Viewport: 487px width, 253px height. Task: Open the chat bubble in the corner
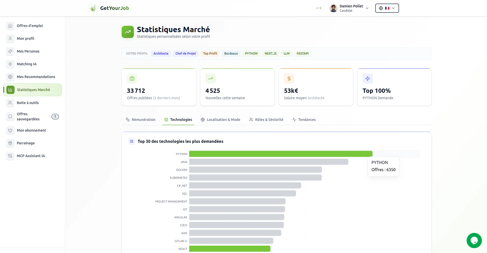pyautogui.click(x=474, y=241)
